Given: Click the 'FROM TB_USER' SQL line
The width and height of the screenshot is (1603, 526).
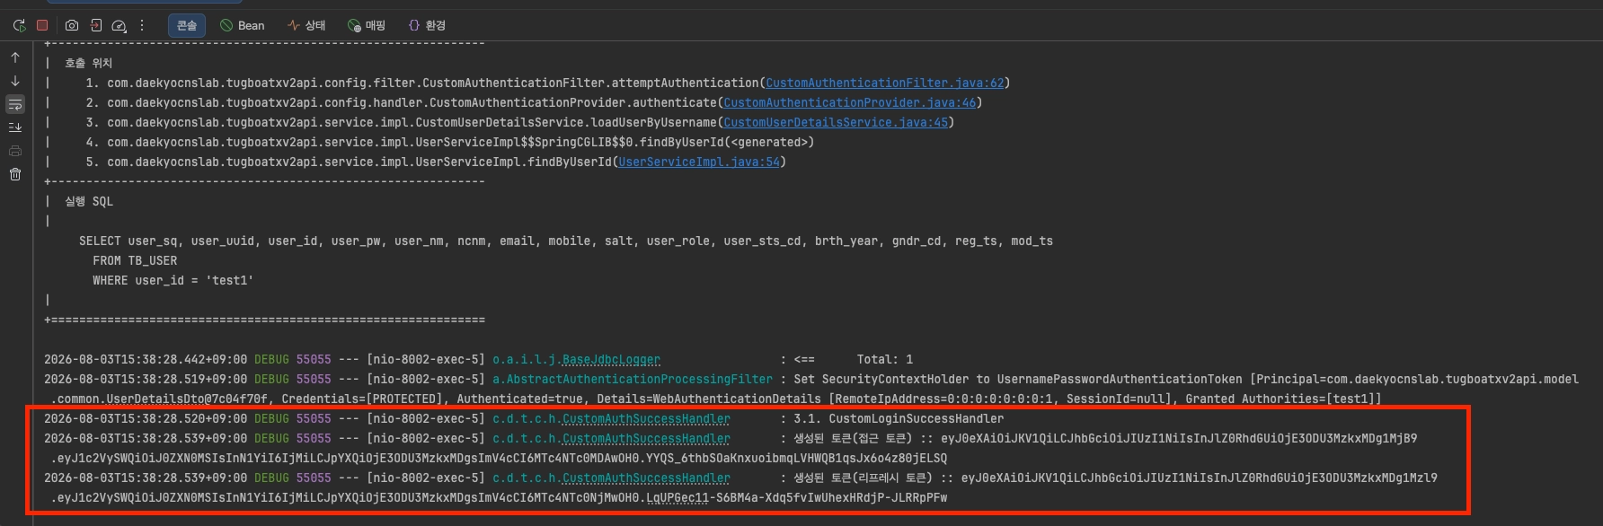Looking at the screenshot, I should click(x=135, y=260).
